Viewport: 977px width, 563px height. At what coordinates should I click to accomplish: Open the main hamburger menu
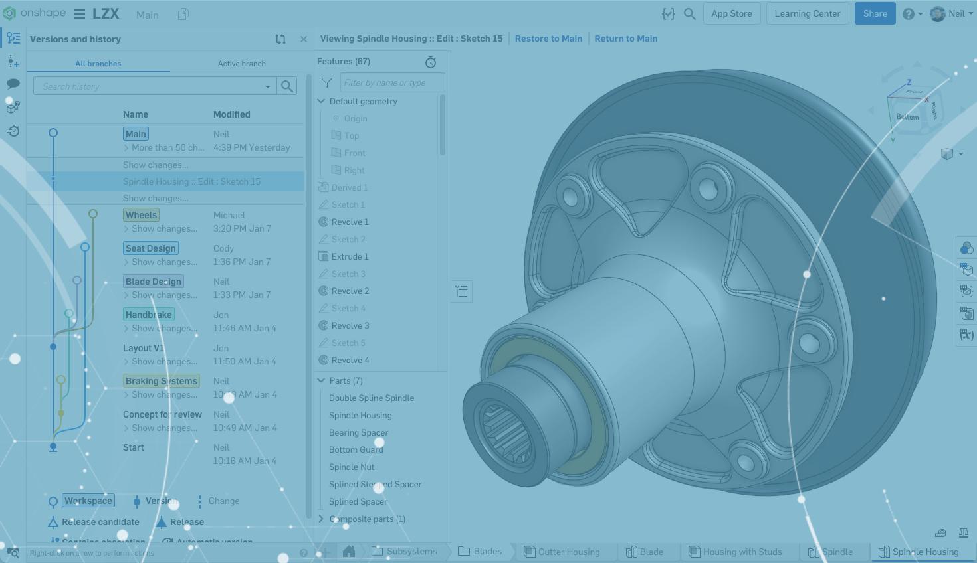(80, 14)
